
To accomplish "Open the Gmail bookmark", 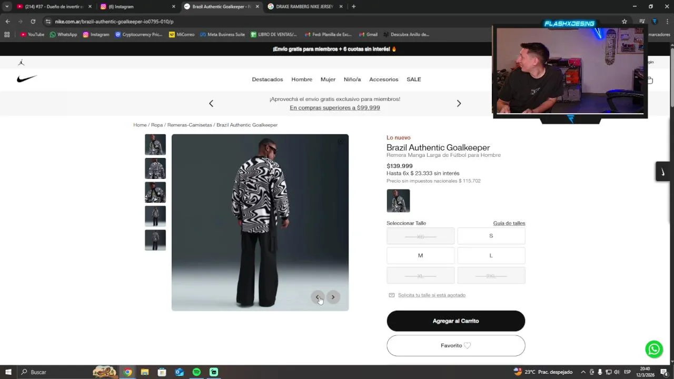I will (x=368, y=35).
